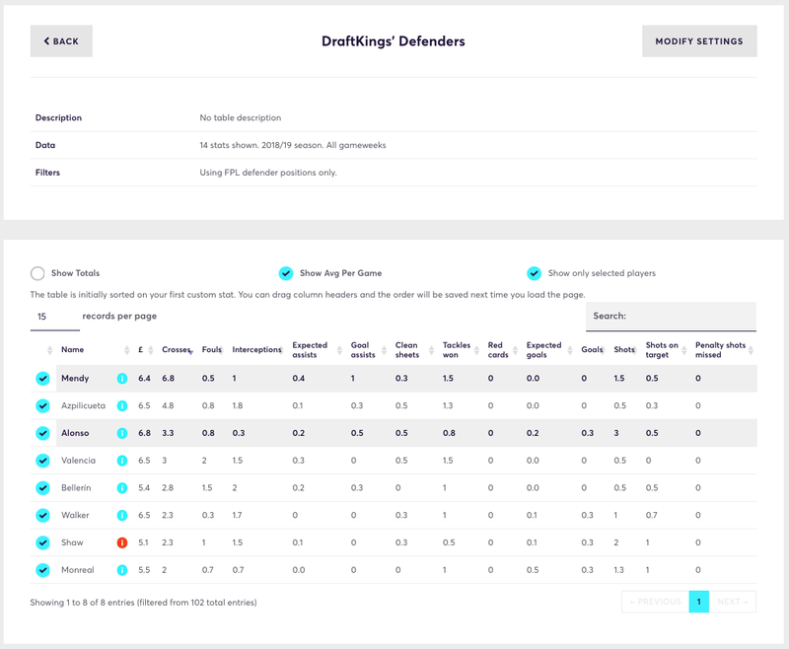Select player name Monreal
The image size is (789, 649).
coord(78,570)
